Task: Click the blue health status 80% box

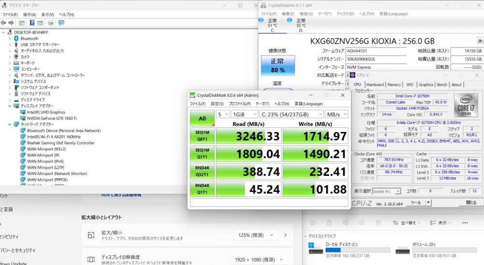Action: pos(277,66)
